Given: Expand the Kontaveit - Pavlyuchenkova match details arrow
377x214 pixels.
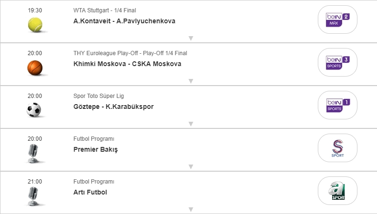Looking at the screenshot, I should click(x=190, y=38).
